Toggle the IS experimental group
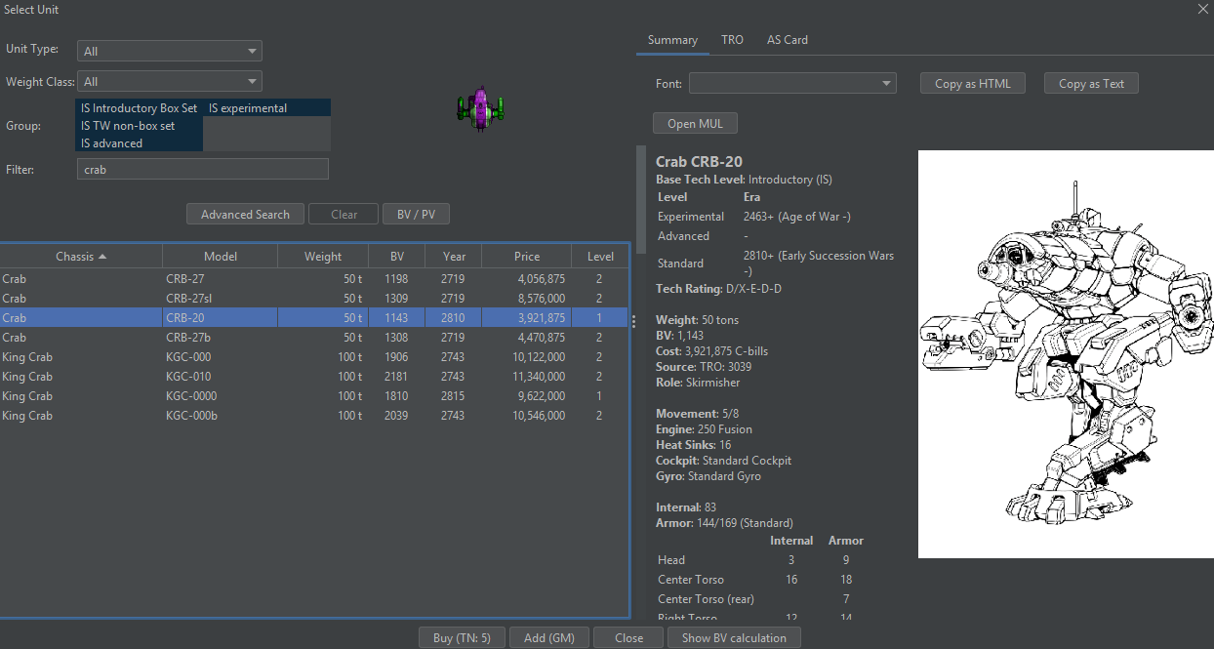 click(248, 108)
